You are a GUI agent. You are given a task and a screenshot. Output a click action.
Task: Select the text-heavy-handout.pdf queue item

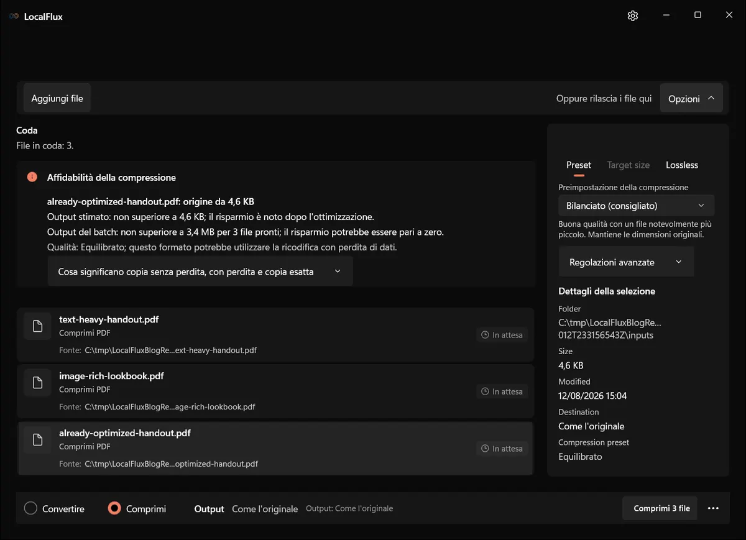pos(275,335)
